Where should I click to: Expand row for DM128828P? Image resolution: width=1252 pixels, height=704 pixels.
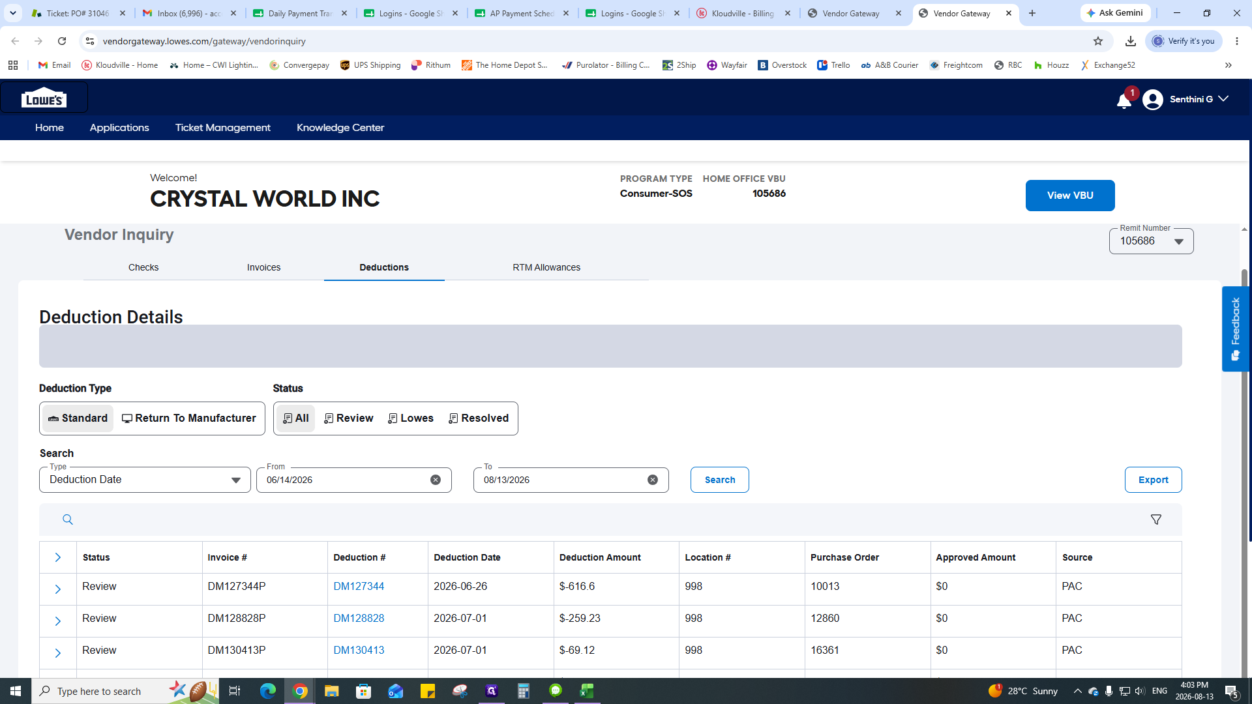click(58, 621)
